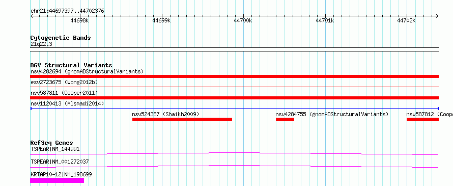453x186 pixels.
Task: Select the nsv1120413 Alsmadi2014 blue variant line
Action: click(x=234, y=109)
